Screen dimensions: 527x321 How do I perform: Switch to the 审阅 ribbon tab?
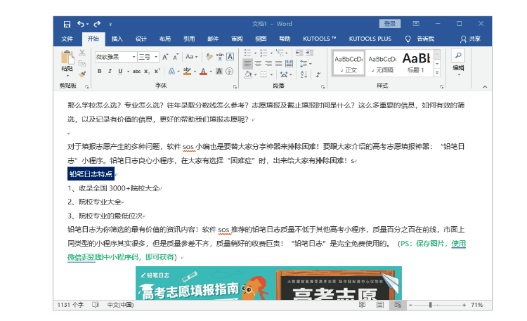(237, 39)
